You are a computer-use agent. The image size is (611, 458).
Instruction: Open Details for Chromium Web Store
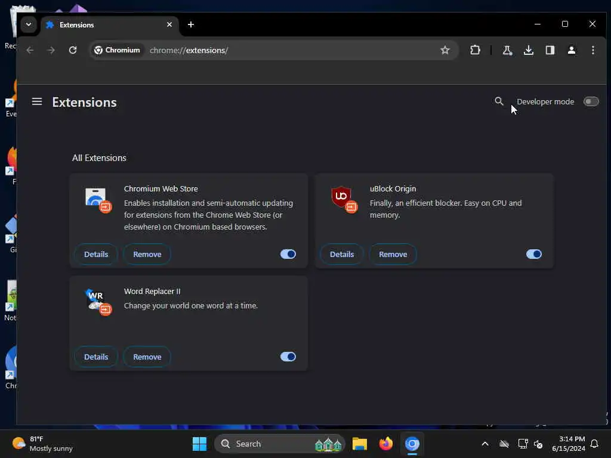[x=96, y=254]
